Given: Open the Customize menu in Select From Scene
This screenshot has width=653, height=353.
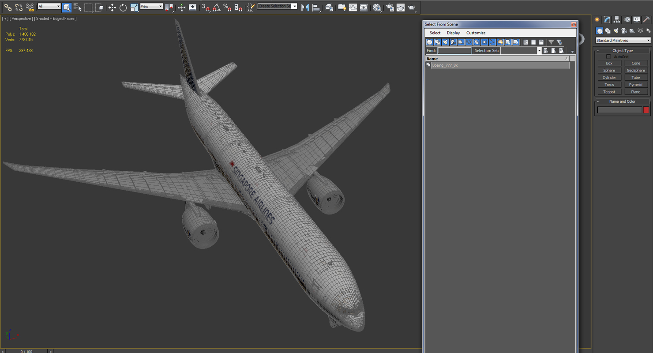Looking at the screenshot, I should [x=476, y=33].
